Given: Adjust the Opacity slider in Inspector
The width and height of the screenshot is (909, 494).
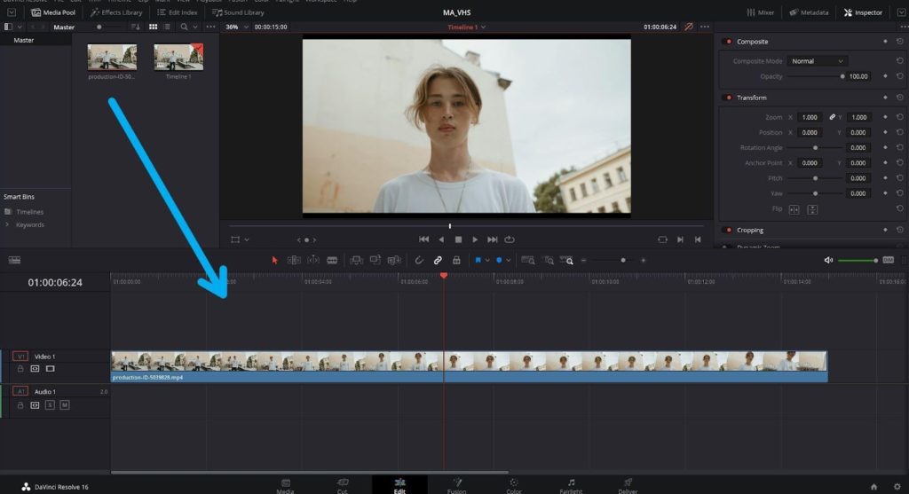Looking at the screenshot, I should coord(815,76).
